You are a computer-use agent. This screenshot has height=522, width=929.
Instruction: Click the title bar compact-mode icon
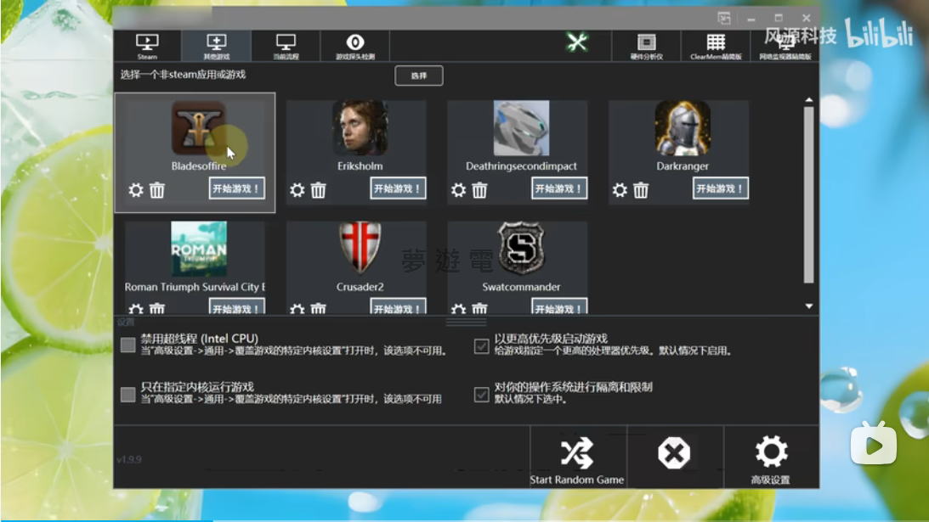pos(724,19)
